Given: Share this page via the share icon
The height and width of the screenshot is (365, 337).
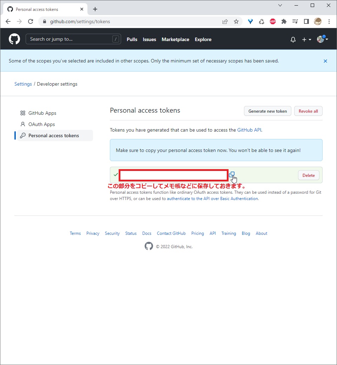Looking at the screenshot, I should 225,22.
